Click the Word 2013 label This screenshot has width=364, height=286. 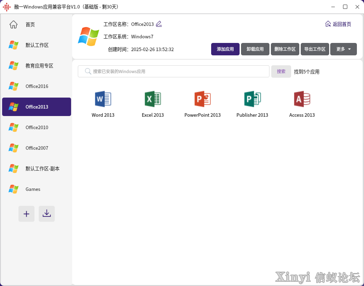[103, 115]
